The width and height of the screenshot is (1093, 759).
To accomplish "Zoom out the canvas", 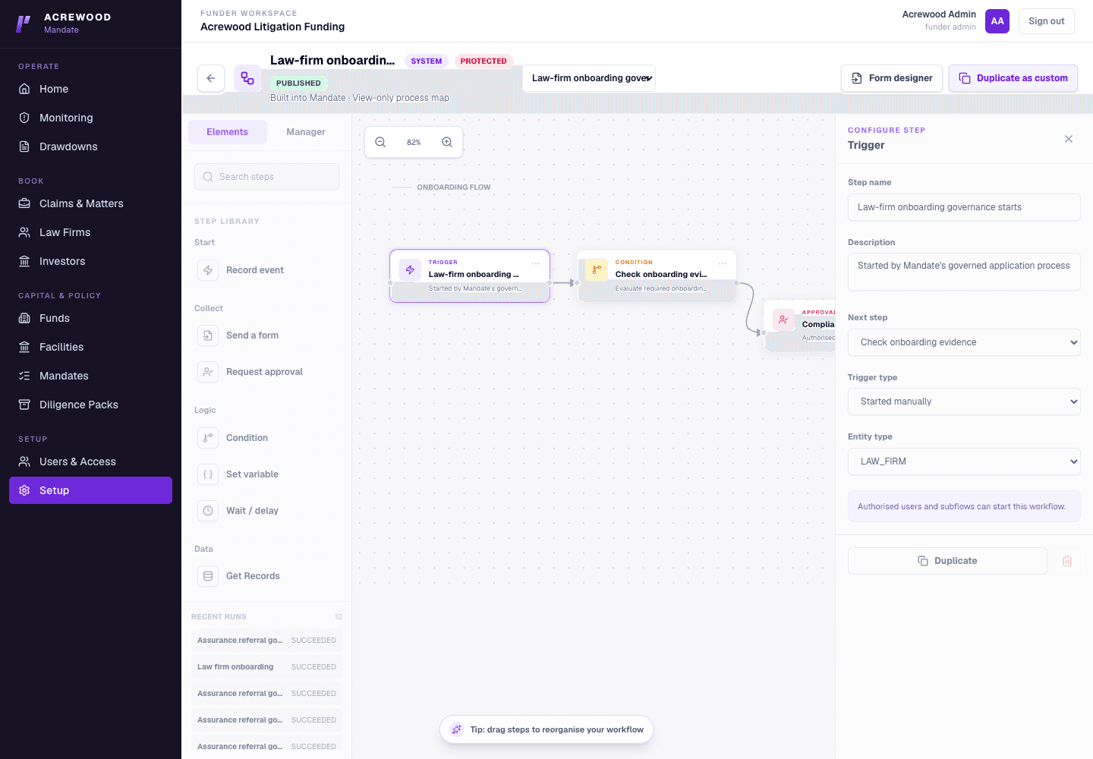I will [x=380, y=142].
